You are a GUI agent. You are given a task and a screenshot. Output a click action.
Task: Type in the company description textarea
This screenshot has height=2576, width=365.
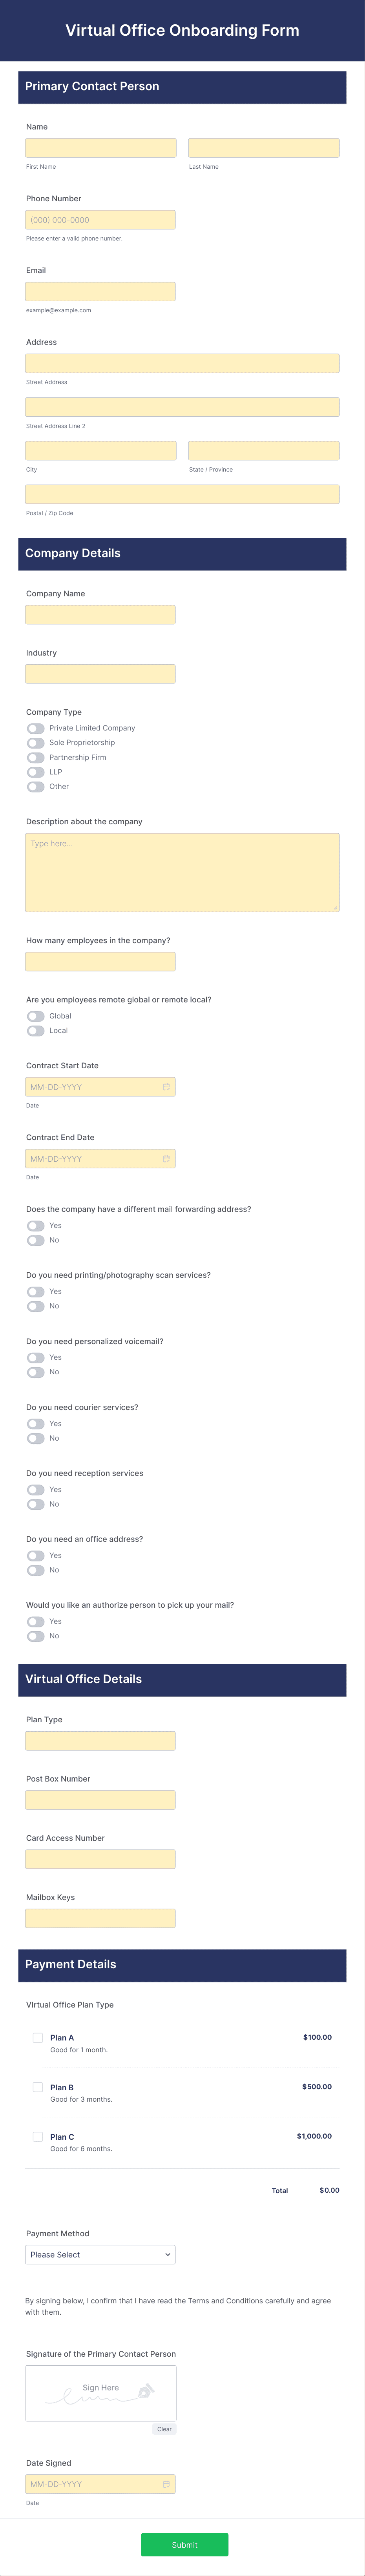182,872
